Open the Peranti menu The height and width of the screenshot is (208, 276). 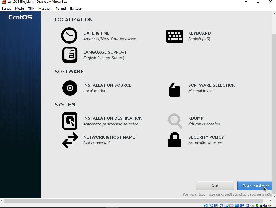pos(61,9)
